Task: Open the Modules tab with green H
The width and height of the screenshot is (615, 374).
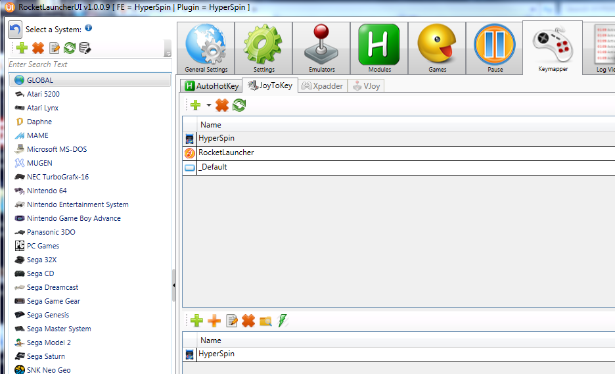Action: point(379,49)
